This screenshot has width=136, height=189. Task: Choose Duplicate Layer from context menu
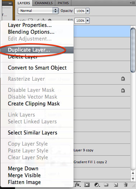[x=29, y=50]
